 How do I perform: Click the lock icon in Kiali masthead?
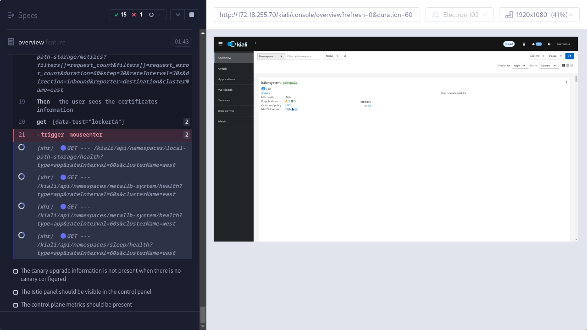[524, 44]
